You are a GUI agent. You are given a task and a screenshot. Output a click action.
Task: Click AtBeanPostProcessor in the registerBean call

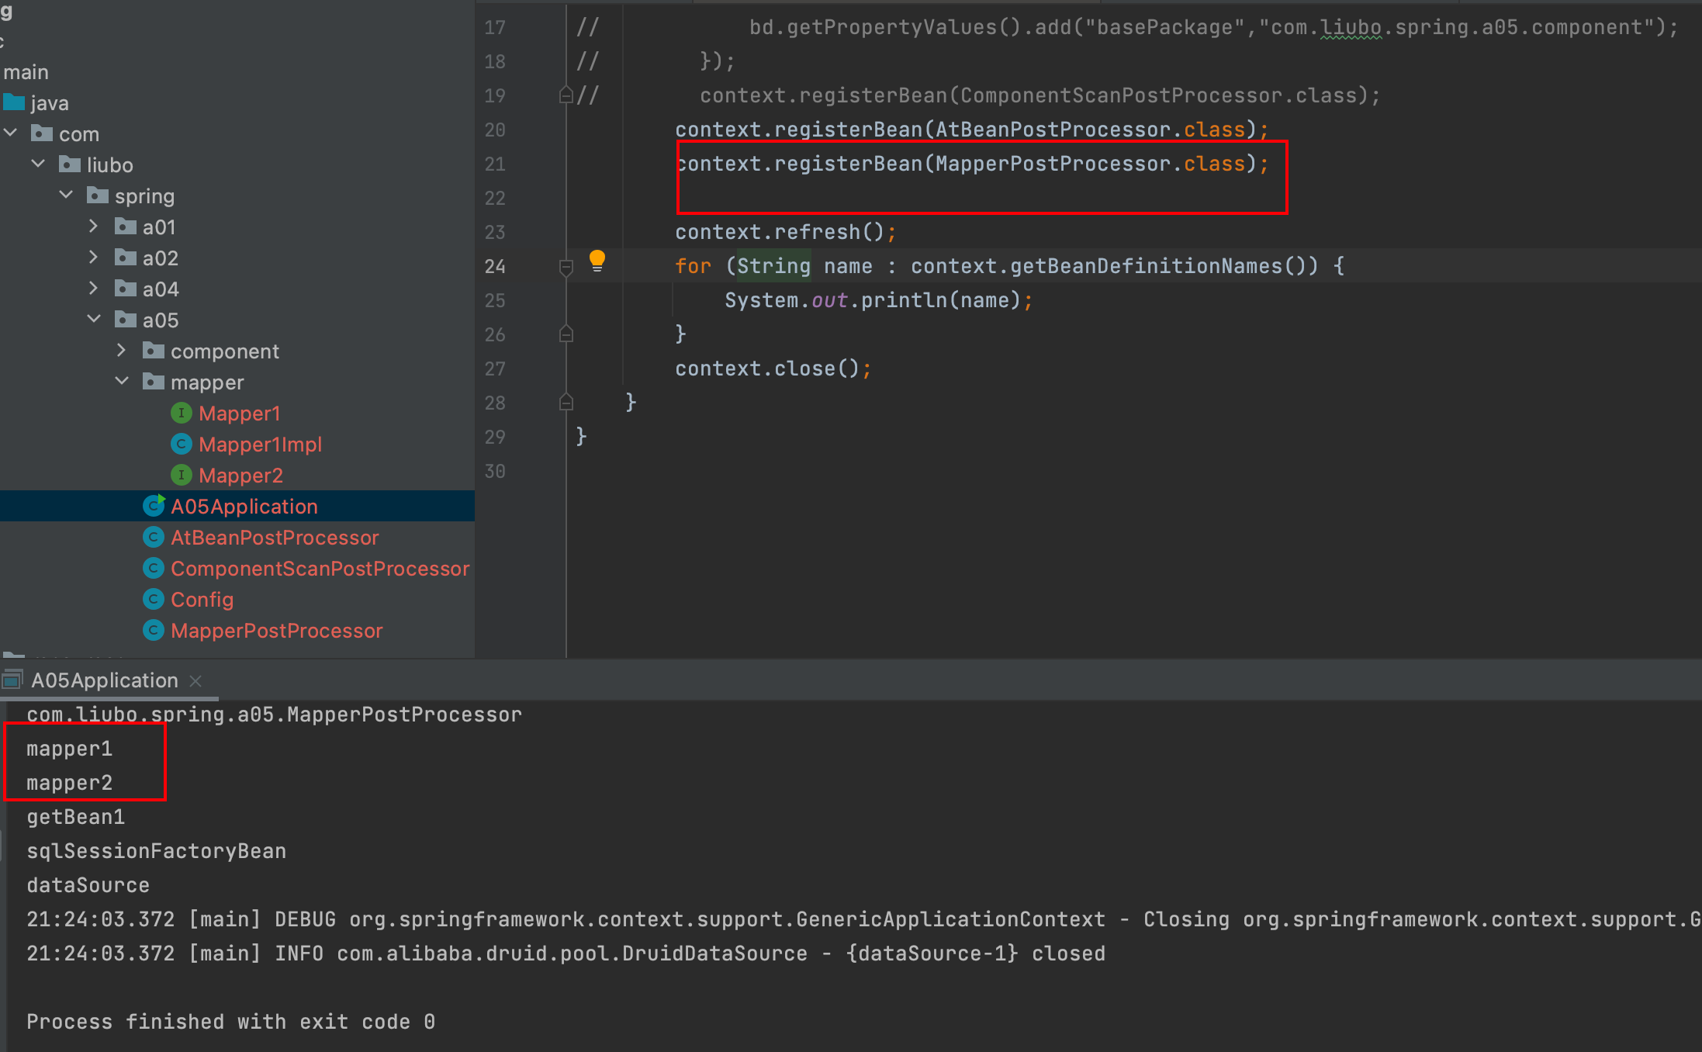point(1053,130)
